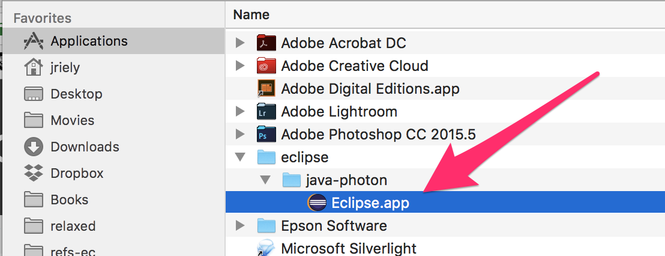The width and height of the screenshot is (665, 256).
Task: Click the Adobe Digital Editions app icon
Action: [x=266, y=89]
